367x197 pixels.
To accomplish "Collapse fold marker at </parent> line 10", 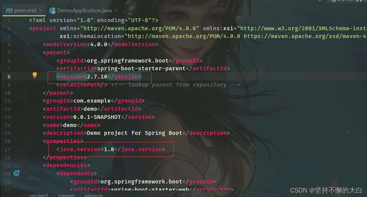I will click(x=26, y=93).
